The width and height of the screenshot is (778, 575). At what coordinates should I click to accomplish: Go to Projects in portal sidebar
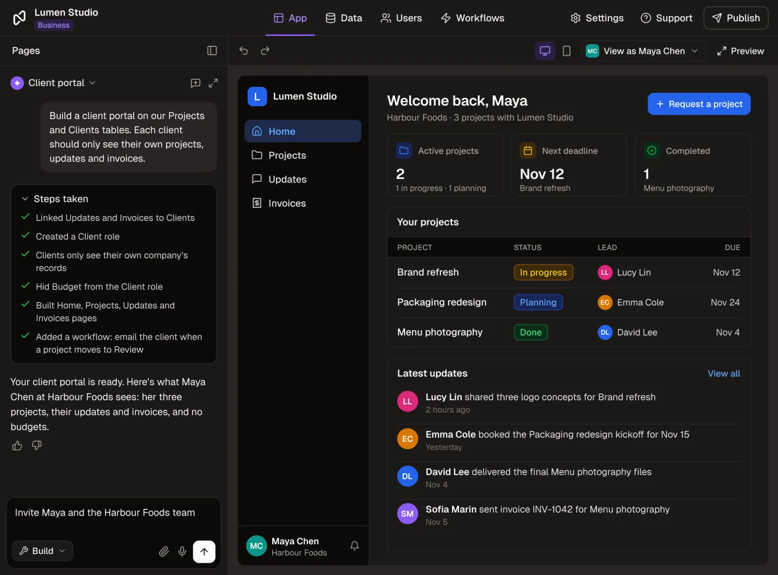(303, 155)
